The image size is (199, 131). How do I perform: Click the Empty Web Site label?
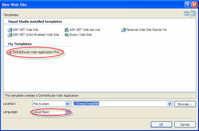pyautogui.click(x=80, y=35)
